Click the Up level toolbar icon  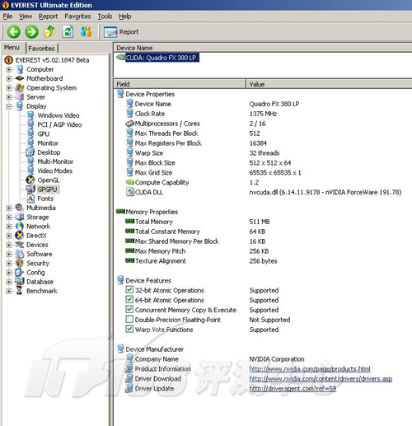click(49, 32)
